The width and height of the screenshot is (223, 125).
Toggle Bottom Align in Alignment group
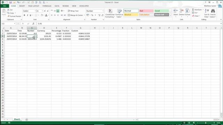pyautogui.click(x=58, y=11)
